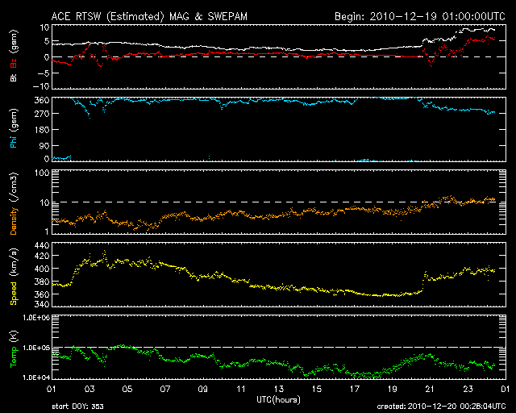Click the 100 tick on the Density axis
This screenshot has width=516, height=413.
[x=42, y=173]
